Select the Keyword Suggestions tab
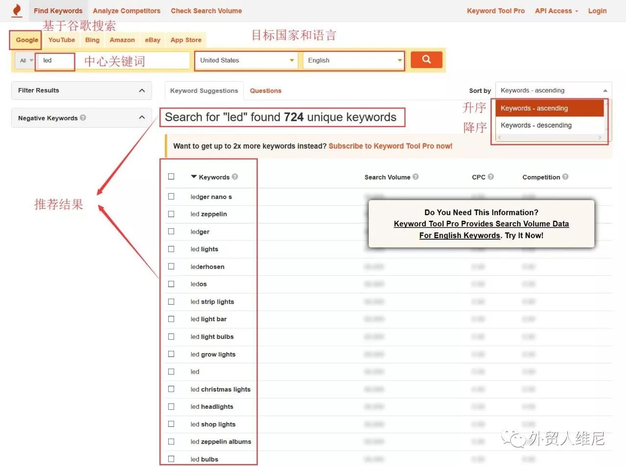The height and width of the screenshot is (466, 626). (x=204, y=90)
